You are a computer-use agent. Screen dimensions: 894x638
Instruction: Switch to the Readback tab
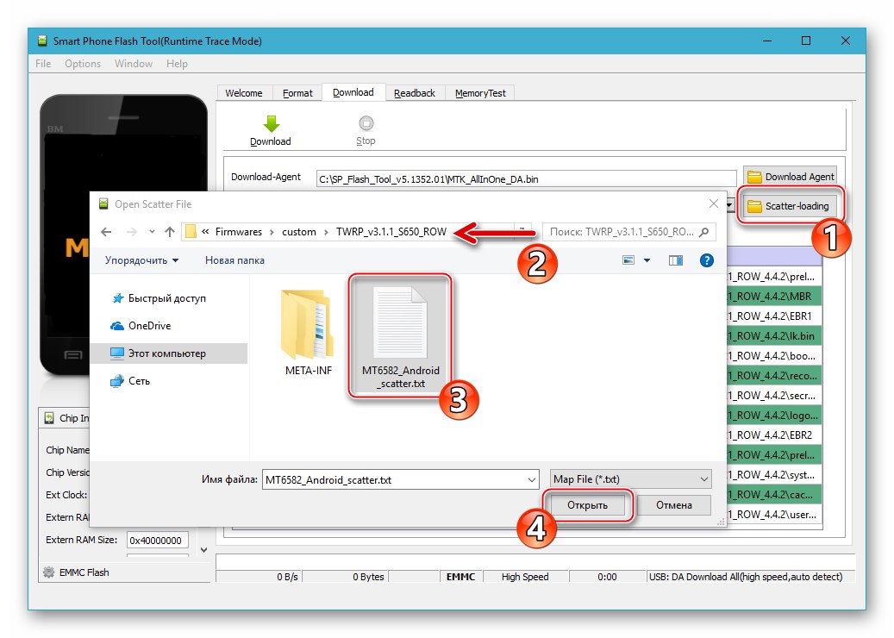(x=416, y=92)
